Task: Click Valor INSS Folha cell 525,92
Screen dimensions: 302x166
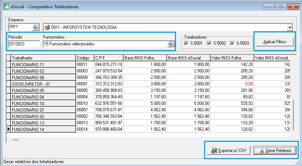Action: 232,103
